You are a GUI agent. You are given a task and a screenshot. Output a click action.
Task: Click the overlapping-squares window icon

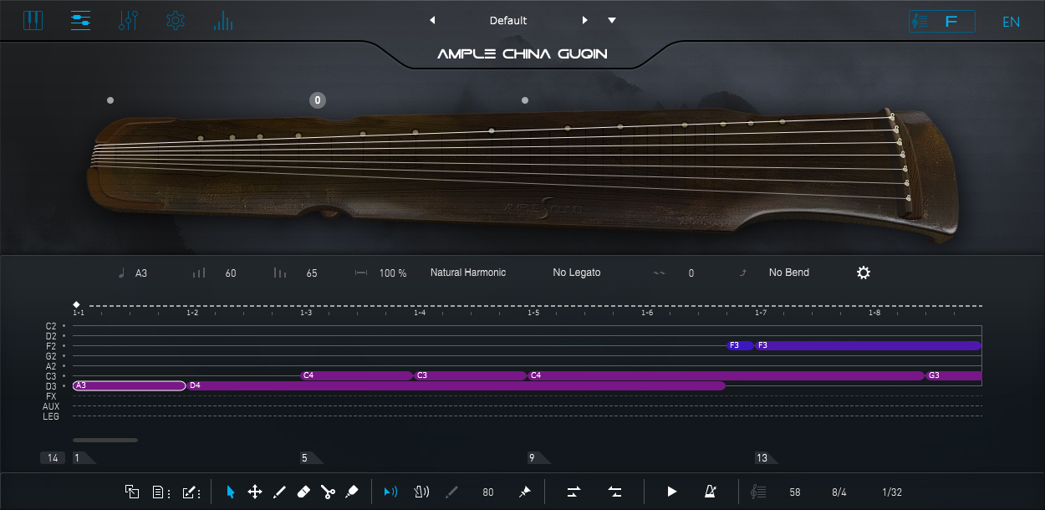point(132,492)
